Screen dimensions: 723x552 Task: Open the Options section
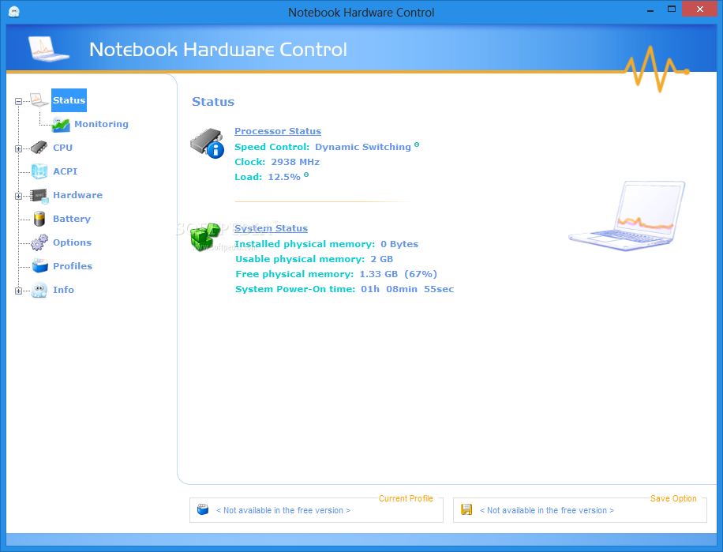72,242
